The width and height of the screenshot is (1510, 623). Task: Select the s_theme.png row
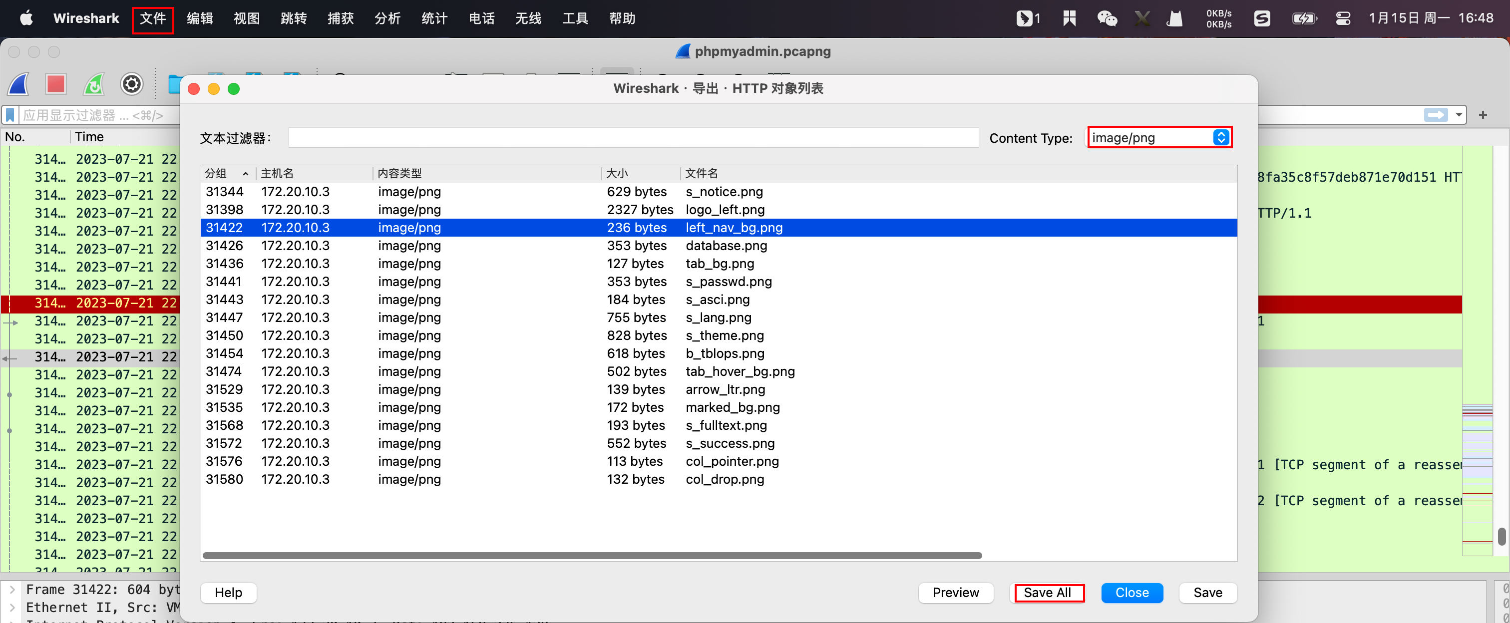(719, 335)
